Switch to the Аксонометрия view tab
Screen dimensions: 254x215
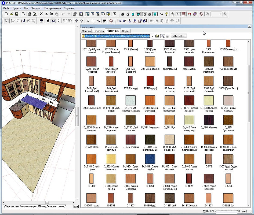coord(29,206)
